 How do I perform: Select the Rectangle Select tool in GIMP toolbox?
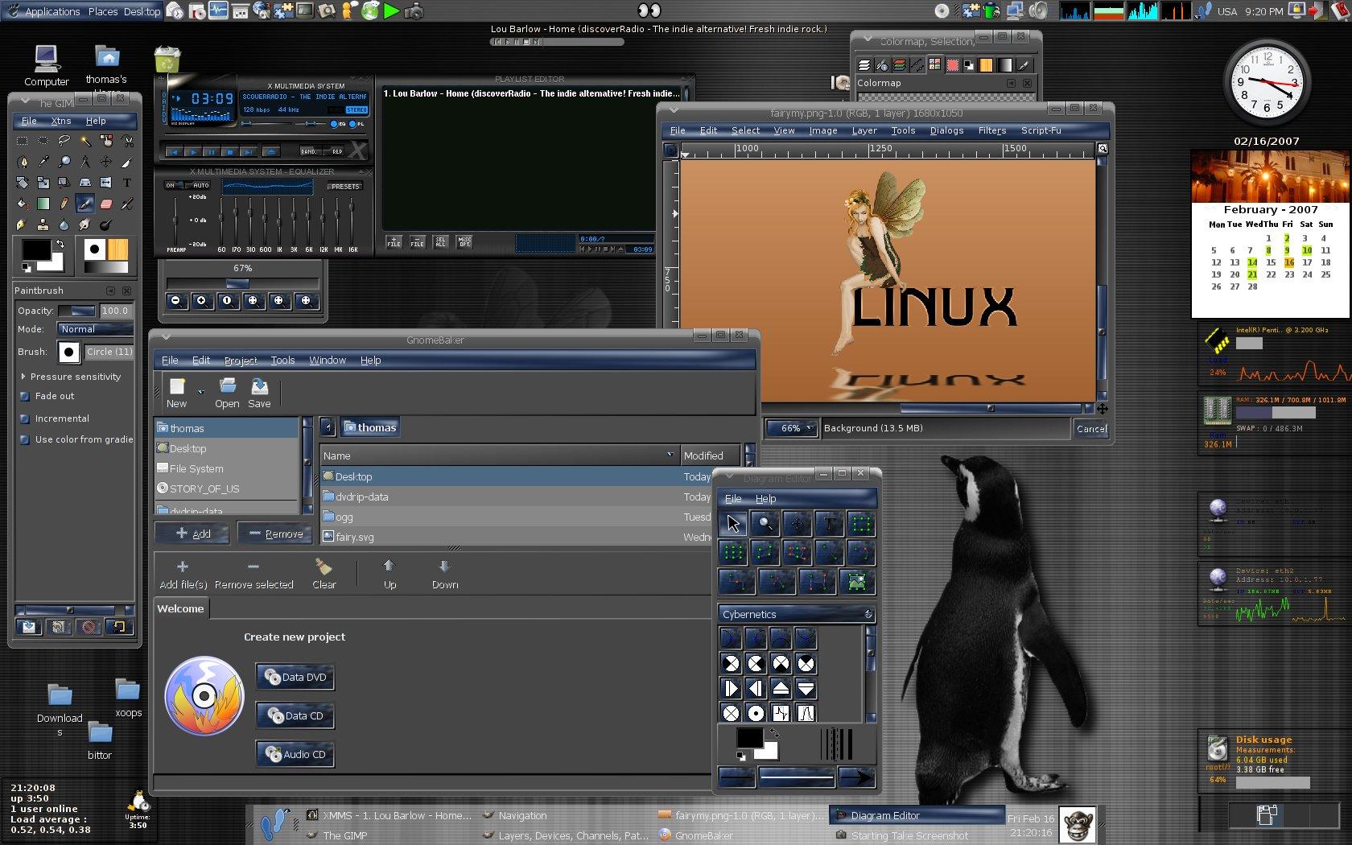pos(23,141)
